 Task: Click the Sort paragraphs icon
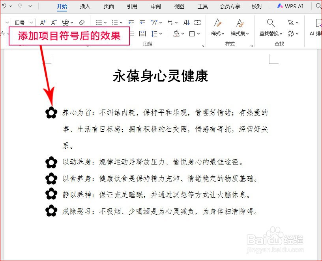click(x=187, y=22)
